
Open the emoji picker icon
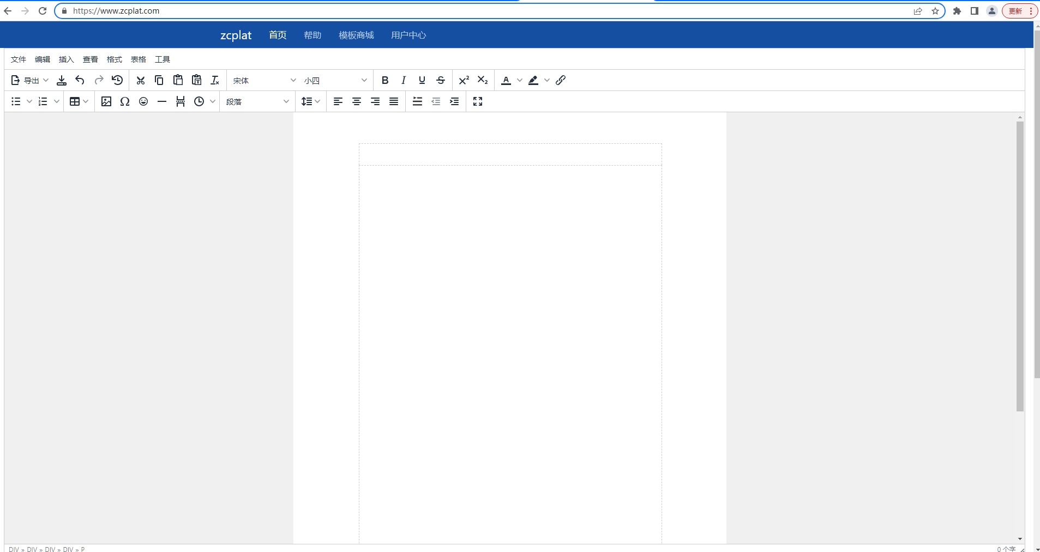143,101
